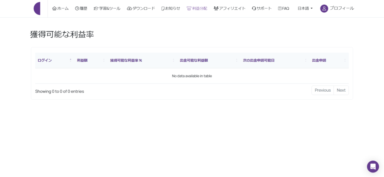Sort table by ログイン column
Viewport: 384px width, 177px height.
coord(55,60)
